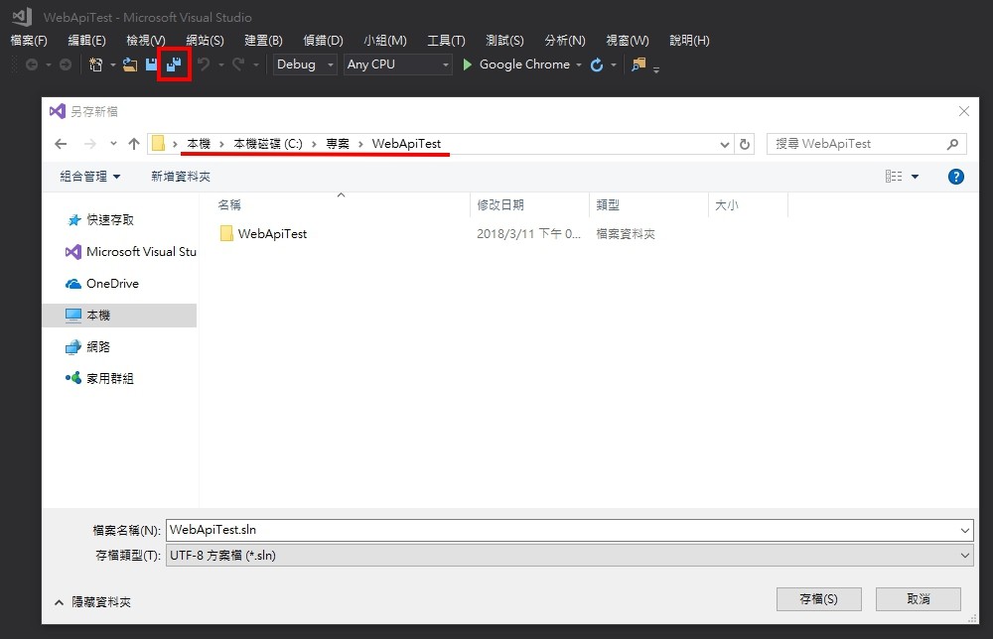The width and height of the screenshot is (993, 639).
Task: Expand the recent locations chevron
Action: 113,144
